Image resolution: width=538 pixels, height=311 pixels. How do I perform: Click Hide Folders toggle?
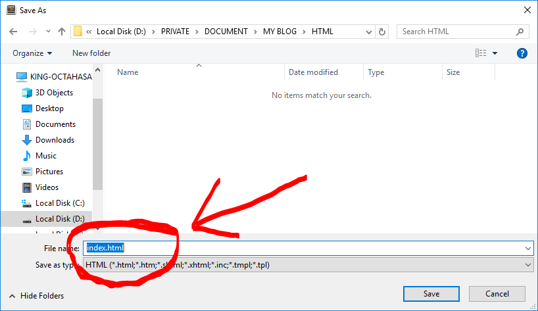click(x=36, y=296)
